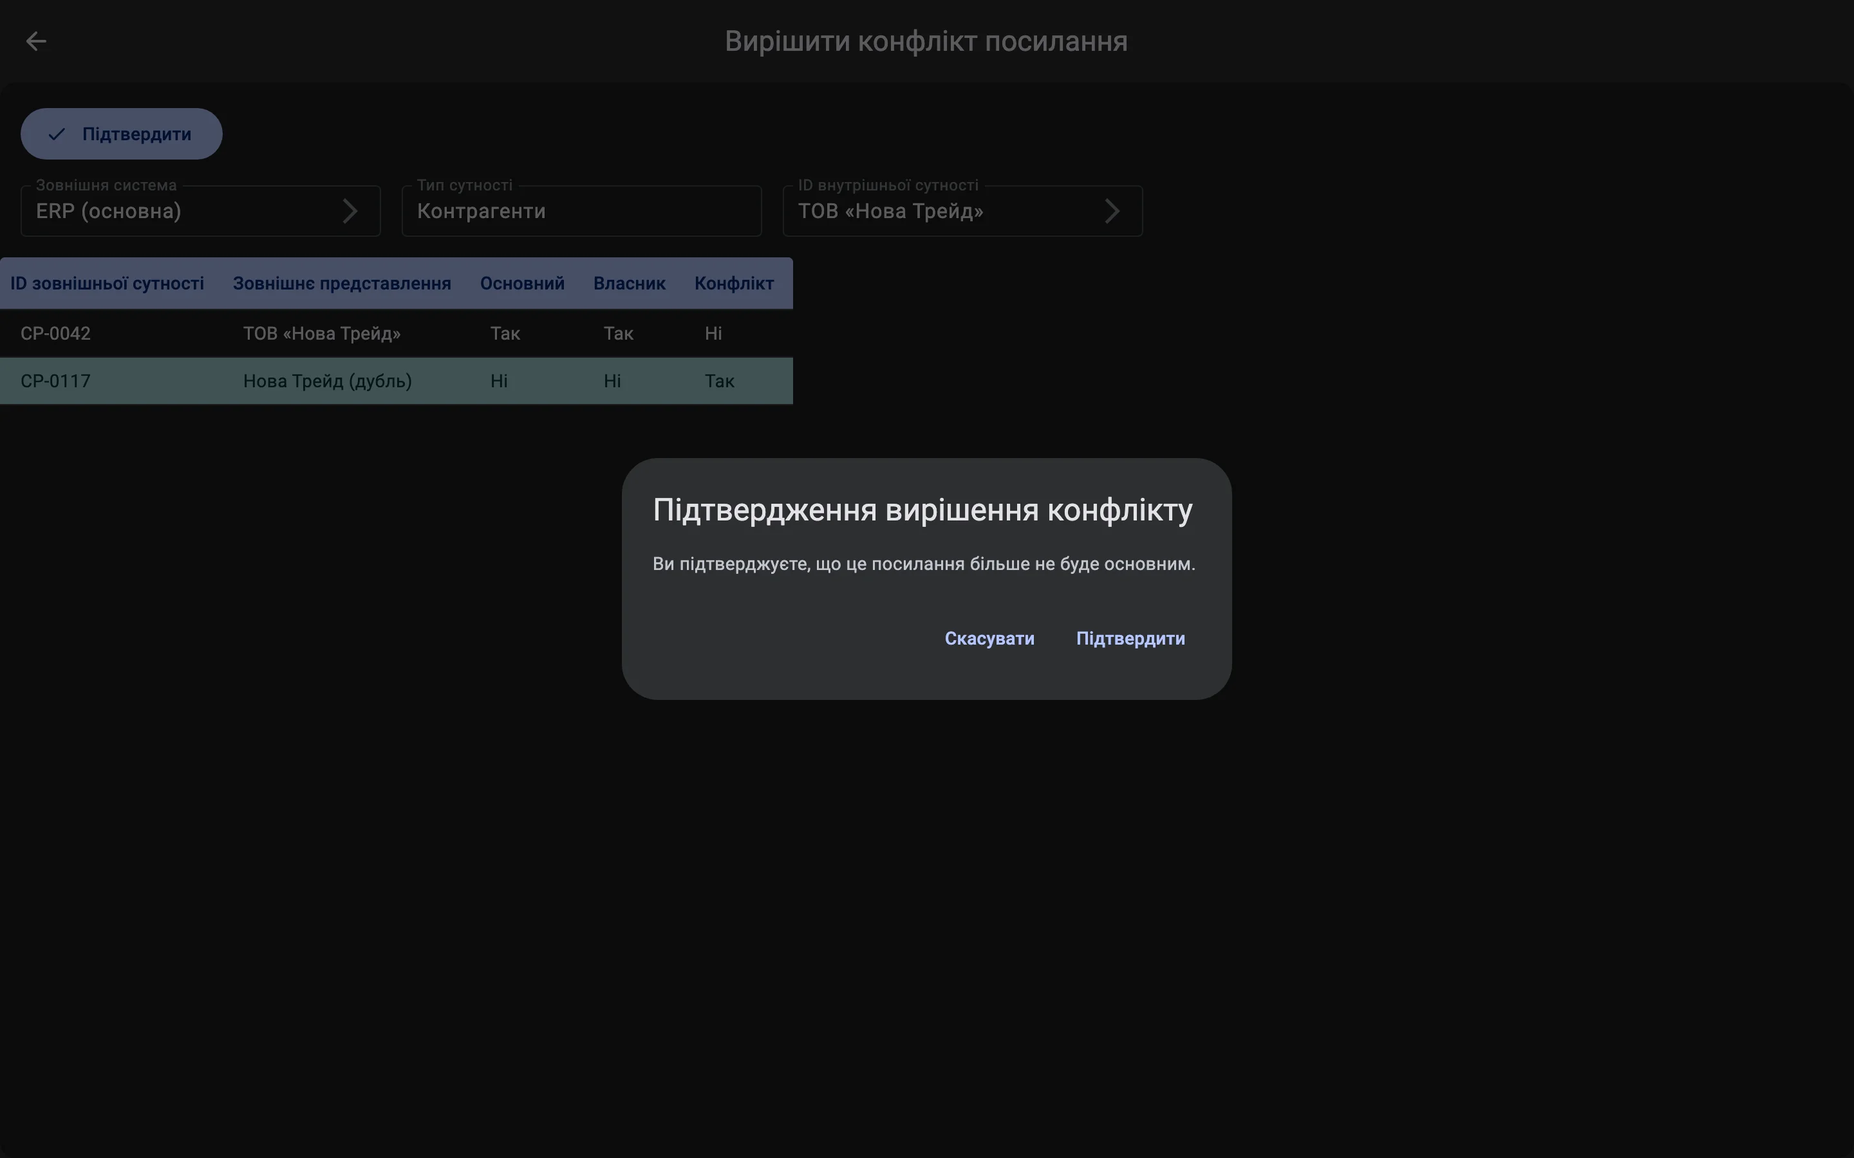The image size is (1854, 1158).
Task: Open the Зовнішня система chevron
Action: pyautogui.click(x=350, y=212)
